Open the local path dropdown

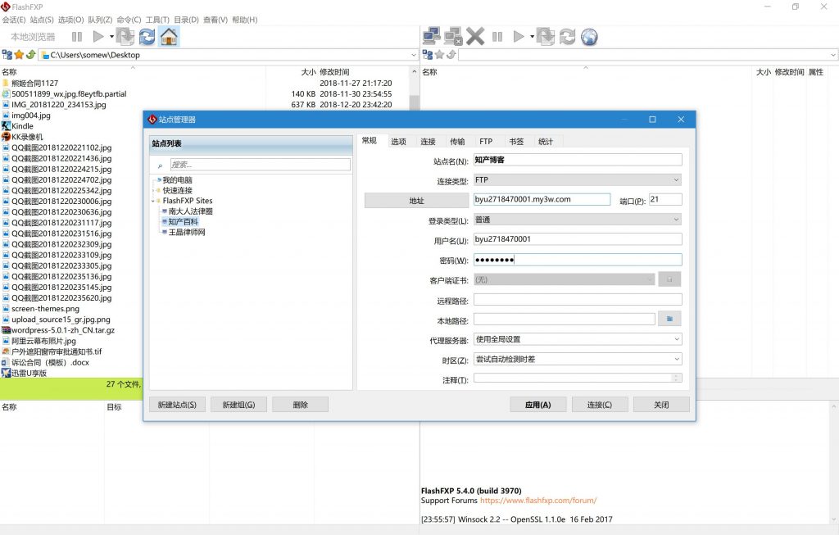pos(414,55)
